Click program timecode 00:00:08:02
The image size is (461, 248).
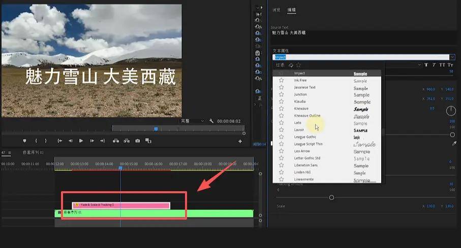click(x=229, y=121)
